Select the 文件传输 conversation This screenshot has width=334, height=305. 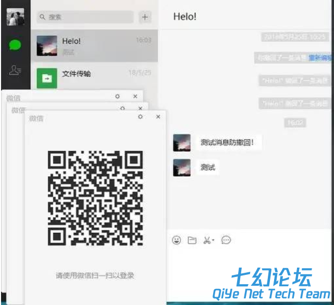(x=95, y=77)
